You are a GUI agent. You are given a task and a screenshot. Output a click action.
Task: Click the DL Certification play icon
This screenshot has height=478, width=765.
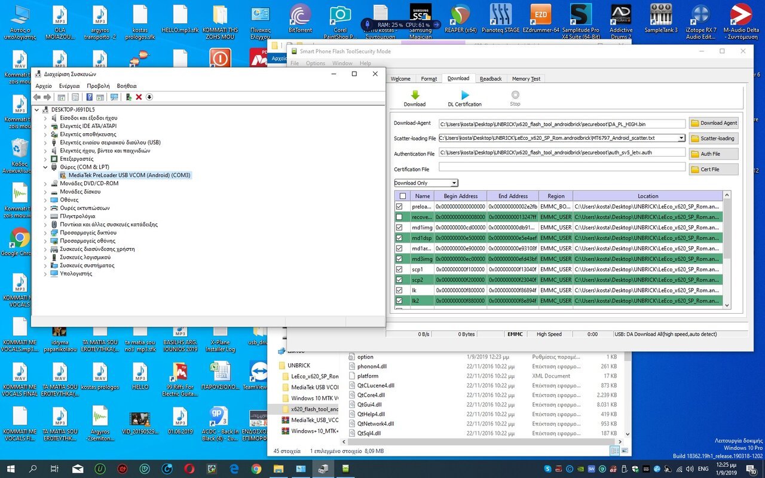(x=464, y=95)
